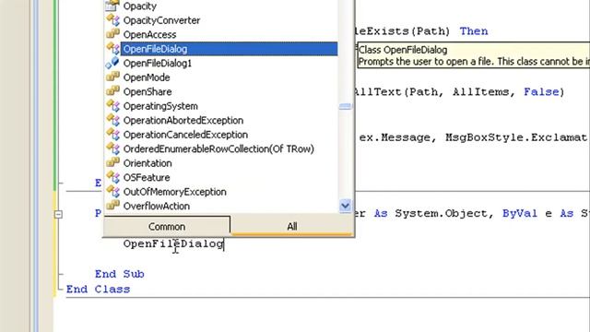Click the class icon beside OpacityConverter
590x332 pixels.
point(112,20)
